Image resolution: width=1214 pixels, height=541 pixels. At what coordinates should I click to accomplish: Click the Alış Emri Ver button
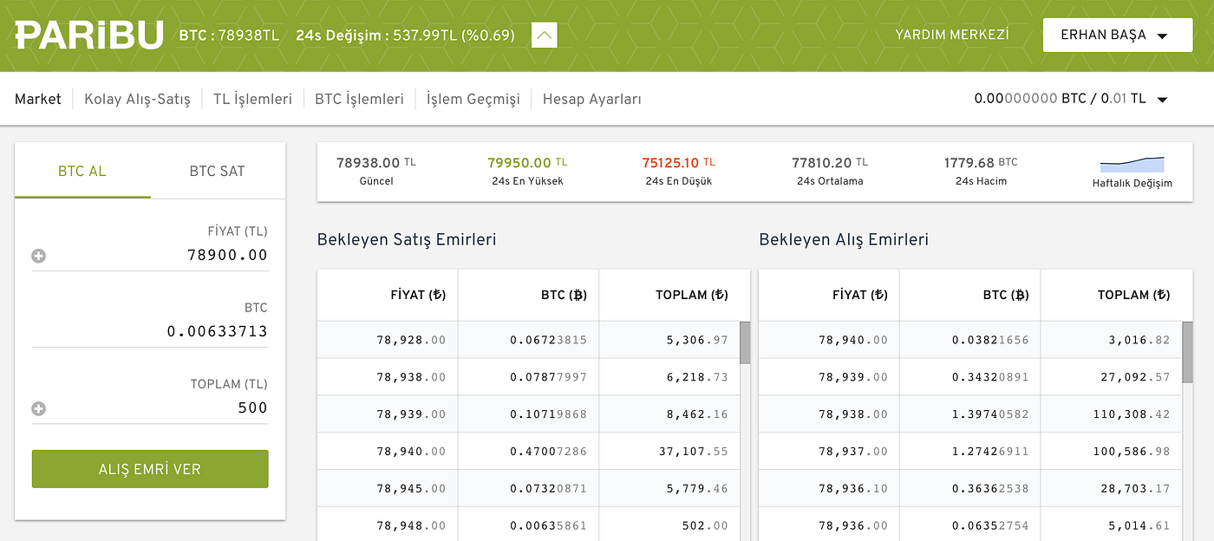coord(150,469)
